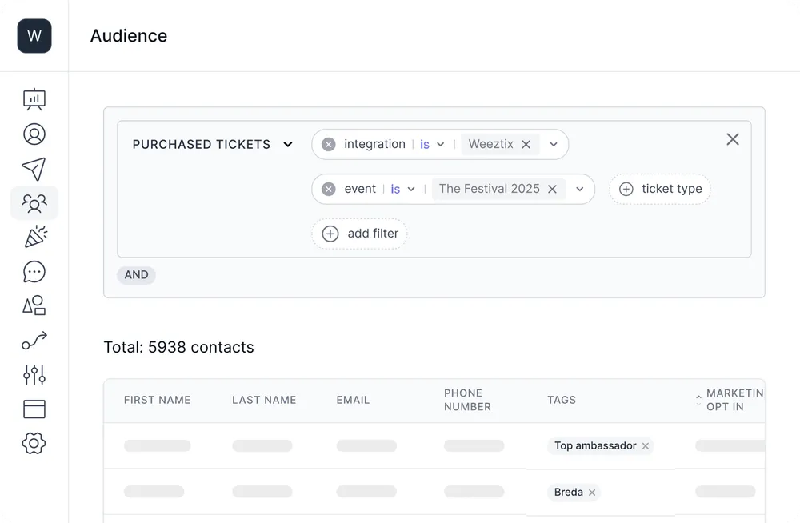Change the event 'is' operator
The height and width of the screenshot is (523, 800).
click(x=402, y=190)
